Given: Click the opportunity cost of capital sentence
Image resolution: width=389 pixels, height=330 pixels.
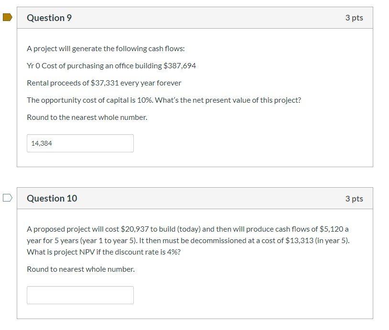Looking at the screenshot, I should tap(164, 100).
